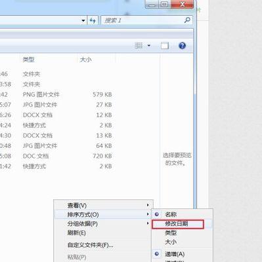Open the view options dropdown arrow
The image size is (262, 262).
[x=149, y=46]
